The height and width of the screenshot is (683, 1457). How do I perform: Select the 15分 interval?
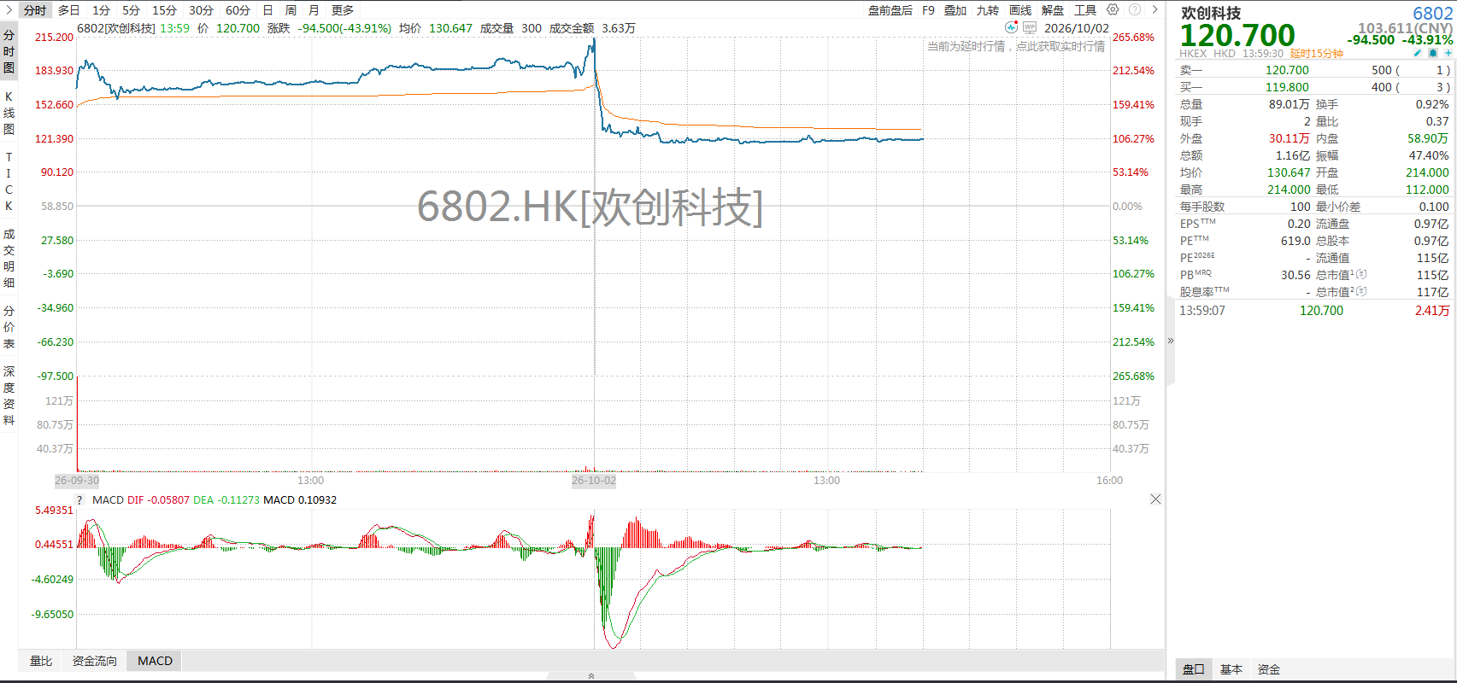[164, 10]
